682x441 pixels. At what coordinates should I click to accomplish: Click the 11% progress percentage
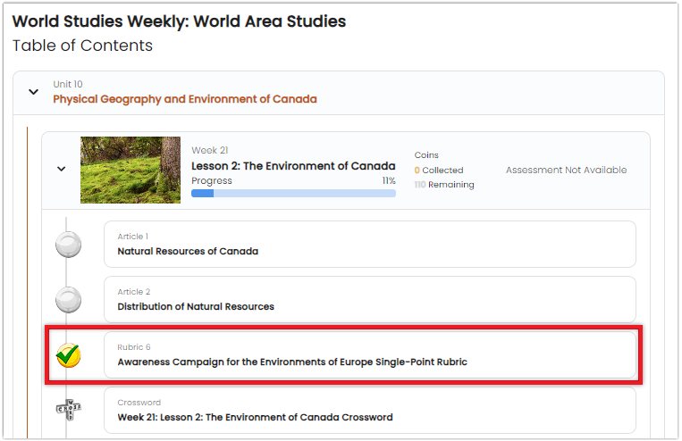(x=389, y=180)
